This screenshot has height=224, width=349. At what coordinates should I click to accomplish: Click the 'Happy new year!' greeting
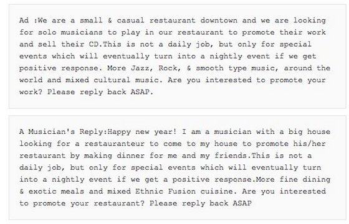point(142,132)
